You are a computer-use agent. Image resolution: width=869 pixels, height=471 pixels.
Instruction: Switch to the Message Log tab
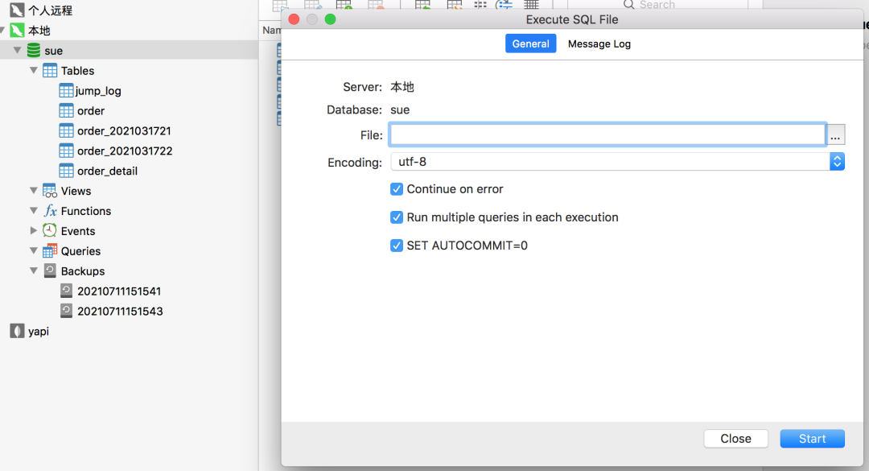click(599, 43)
